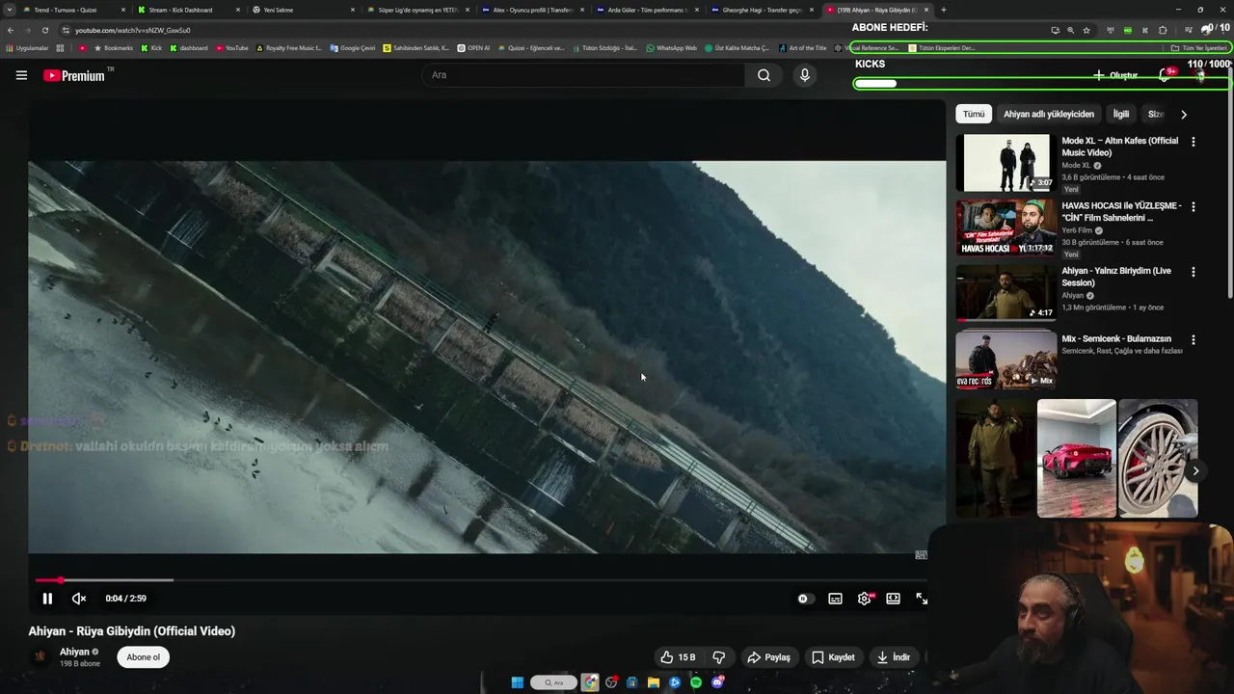
Task: Switch to the Gheorghe Hagi Transfer tab
Action: coord(762,10)
